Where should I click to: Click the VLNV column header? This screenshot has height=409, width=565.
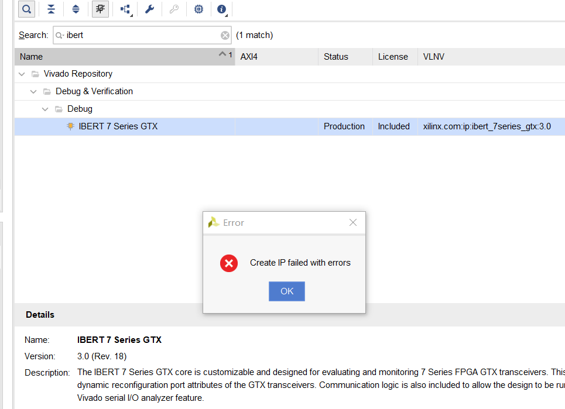click(x=491, y=57)
